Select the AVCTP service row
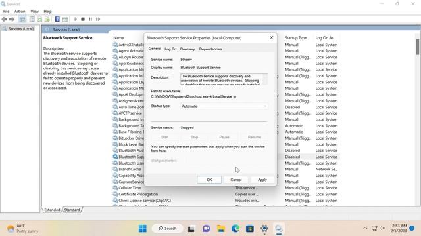The width and height of the screenshot is (421, 236). pyautogui.click(x=130, y=113)
